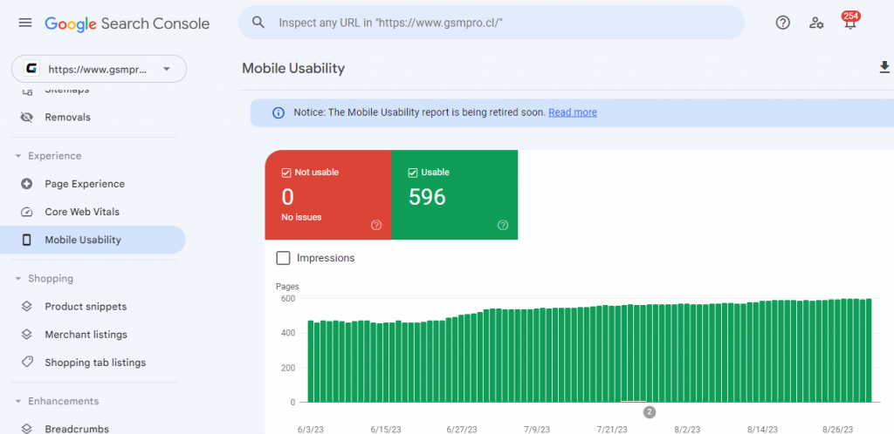Viewport: 894px width, 434px height.
Task: Collapse the Experience section
Action: point(18,156)
